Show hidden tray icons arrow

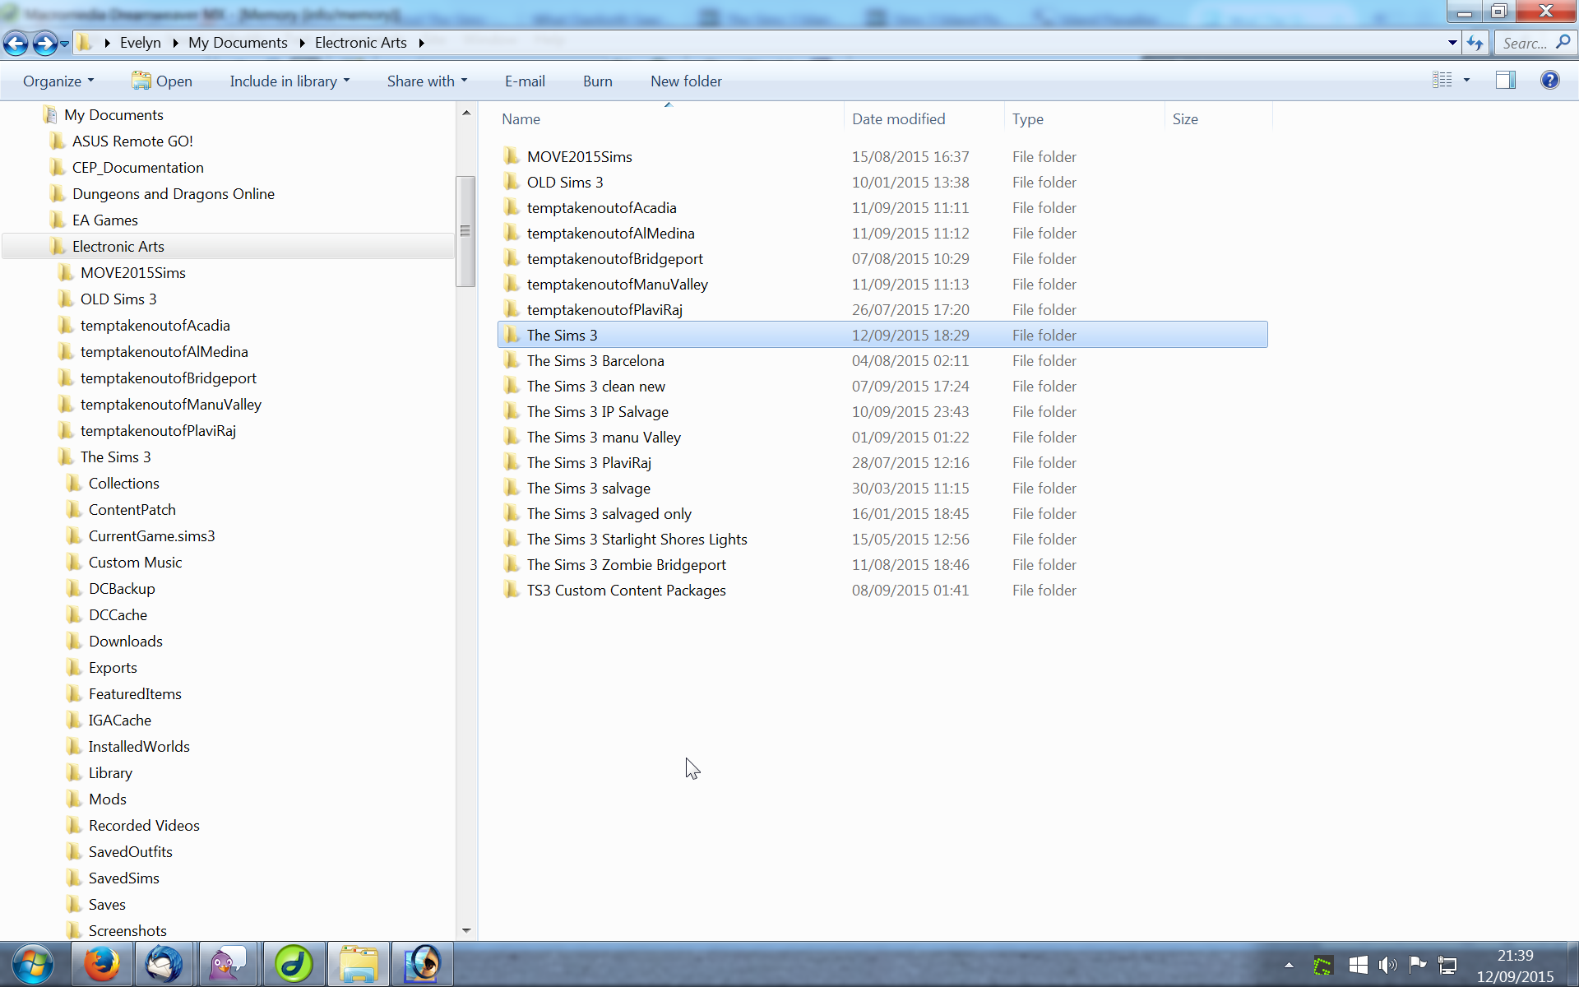tap(1289, 966)
